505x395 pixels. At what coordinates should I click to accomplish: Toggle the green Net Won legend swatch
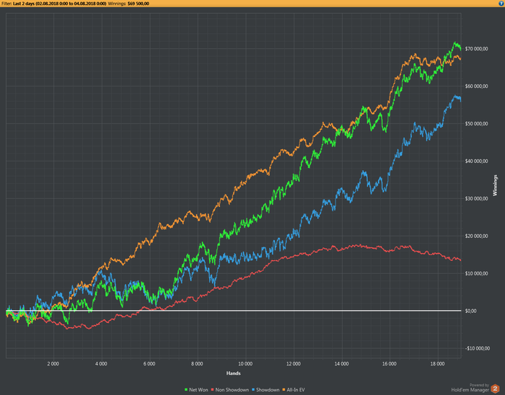[186, 390]
